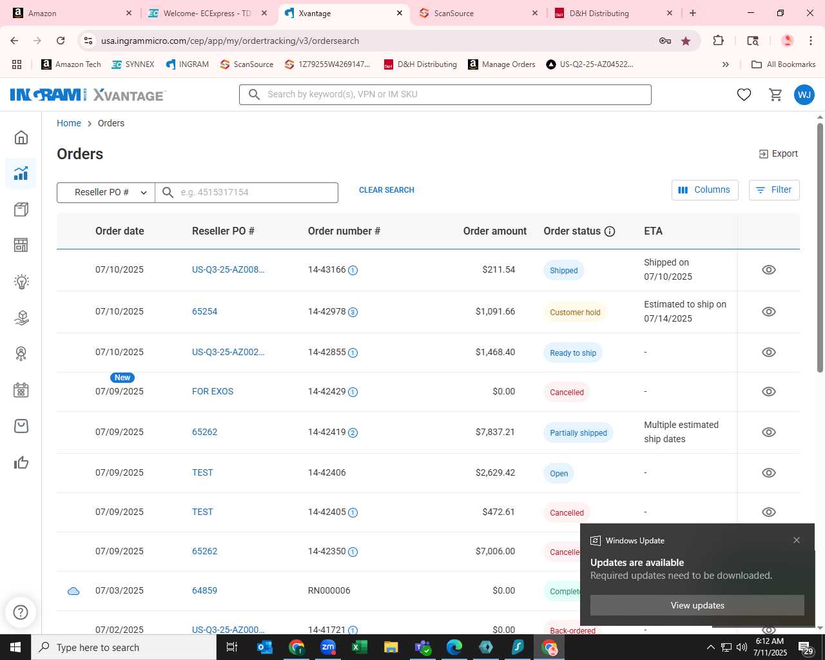View details of order 14-42855 via eye icon

pyautogui.click(x=769, y=353)
